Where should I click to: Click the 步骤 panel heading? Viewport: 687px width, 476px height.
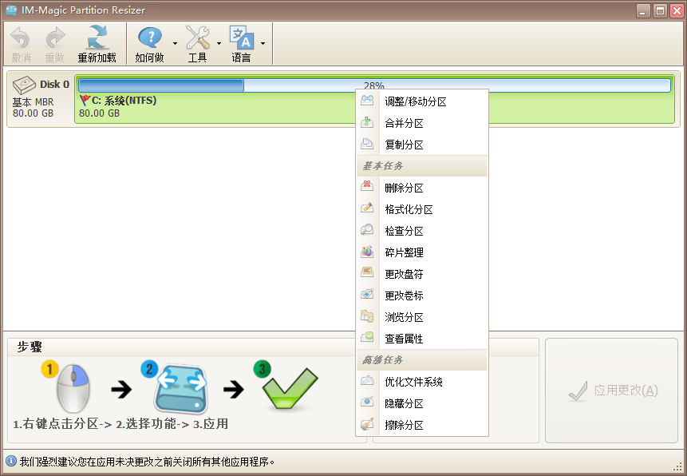coord(30,347)
